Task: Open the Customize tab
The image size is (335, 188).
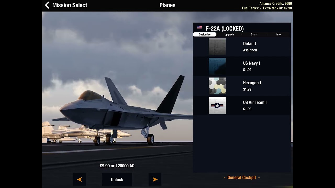Action: pyautogui.click(x=205, y=34)
